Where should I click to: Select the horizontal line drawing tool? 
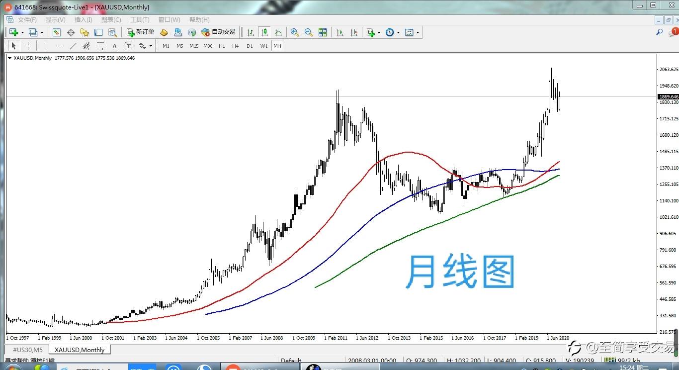point(59,46)
